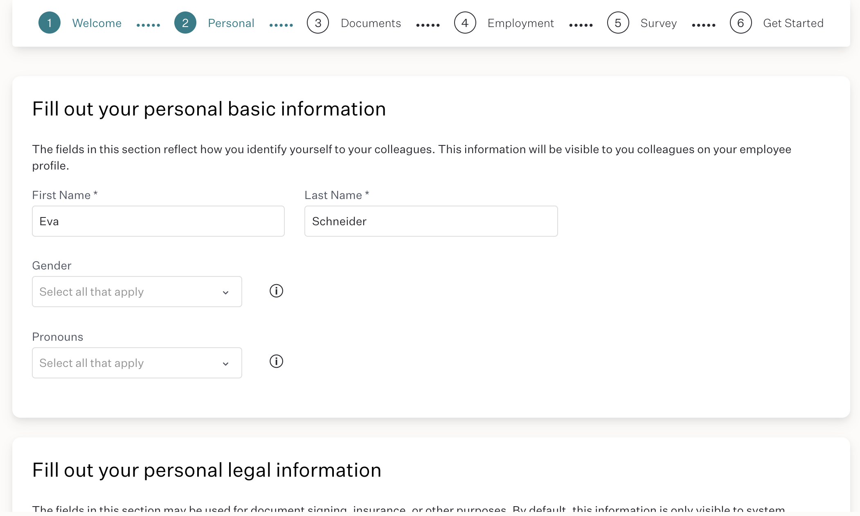
Task: Jump to the Employment step
Action: (x=521, y=23)
